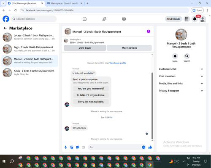
Task: Select the Manuel conversation in list
Action: click(x=30, y=61)
